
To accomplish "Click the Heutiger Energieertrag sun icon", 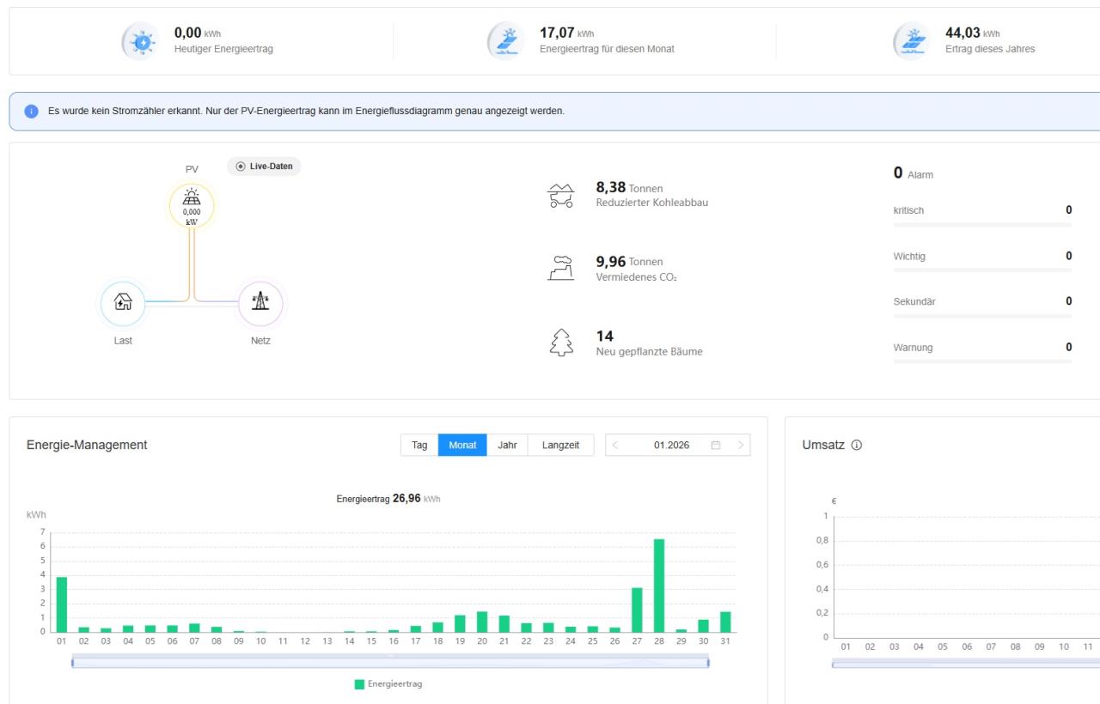I will (x=142, y=41).
